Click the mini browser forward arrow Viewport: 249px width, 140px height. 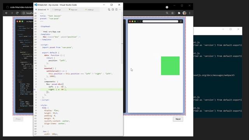[x=140, y=21]
